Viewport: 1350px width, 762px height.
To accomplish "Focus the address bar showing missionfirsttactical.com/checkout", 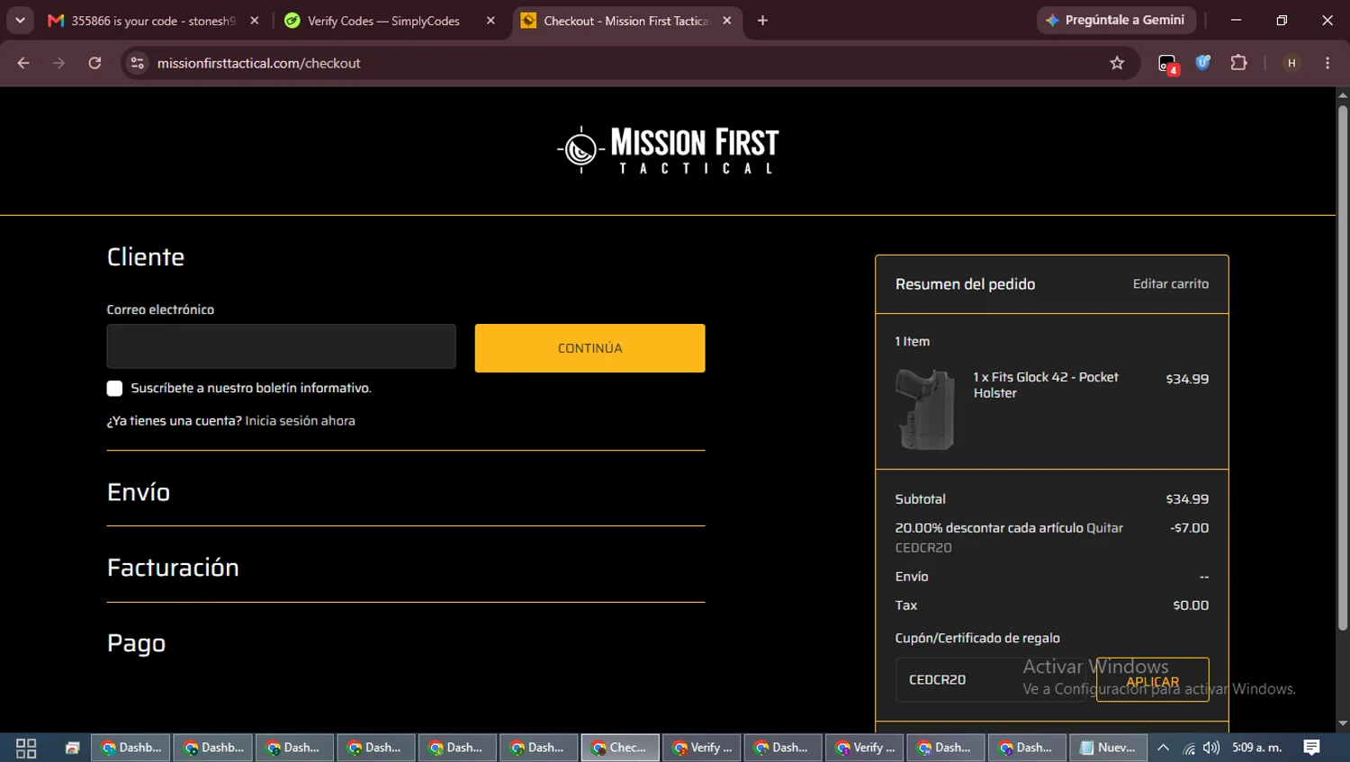I will 621,63.
